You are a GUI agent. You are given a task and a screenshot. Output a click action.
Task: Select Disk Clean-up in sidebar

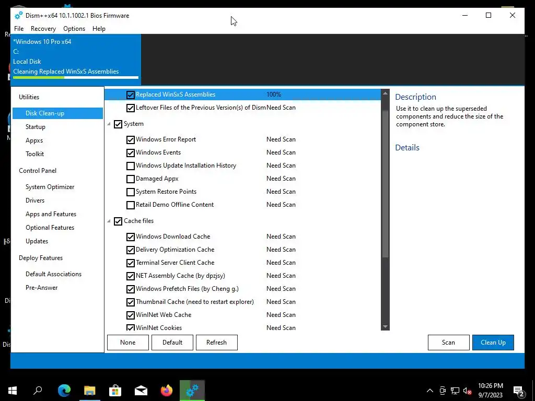click(x=57, y=113)
